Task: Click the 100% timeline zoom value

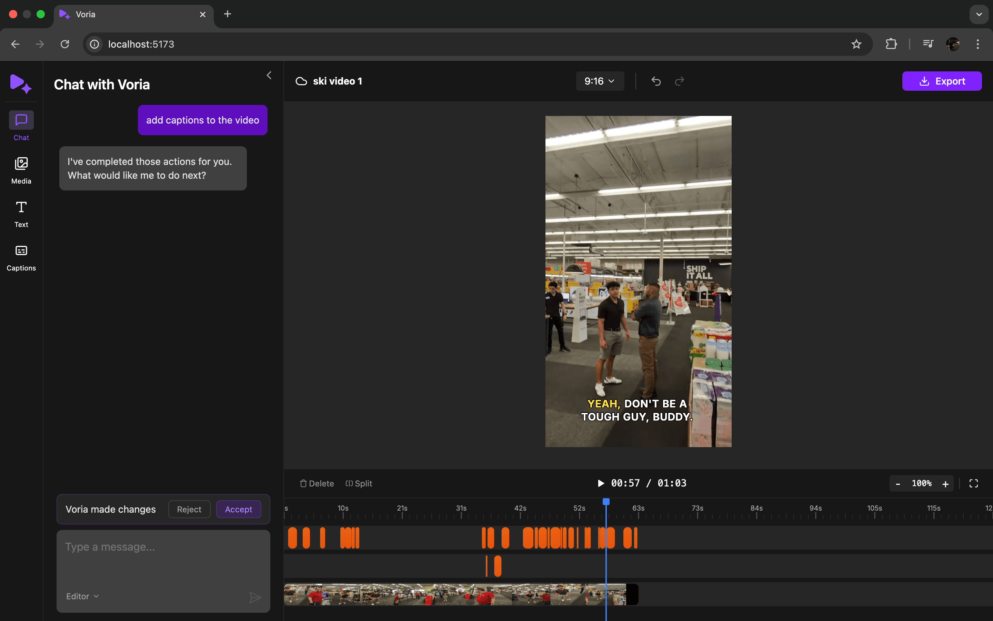Action: pos(922,483)
